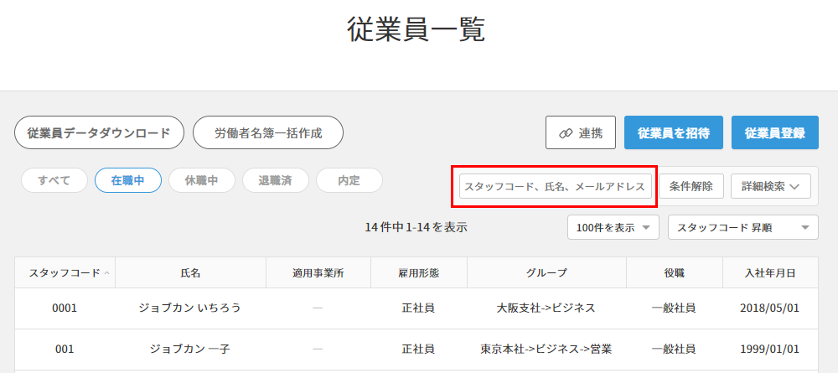Select the 在職中 status filter

(128, 180)
